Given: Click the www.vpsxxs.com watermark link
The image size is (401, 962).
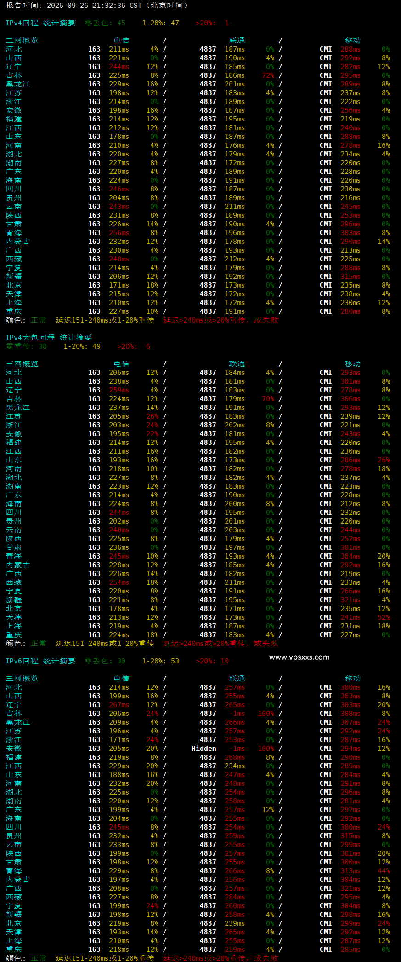Looking at the screenshot, I should [299, 657].
